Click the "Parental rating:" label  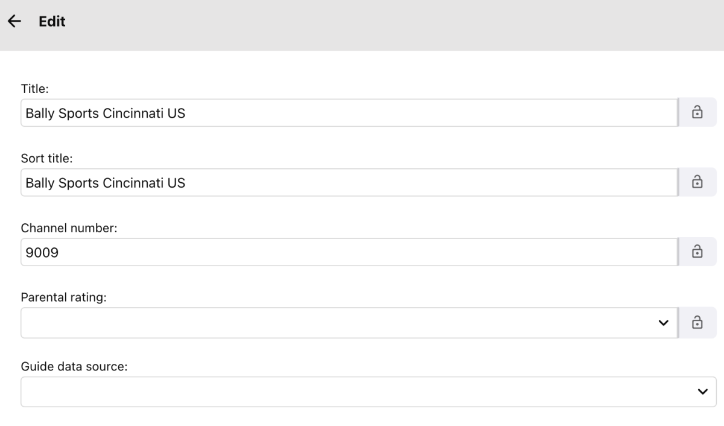[x=63, y=297]
